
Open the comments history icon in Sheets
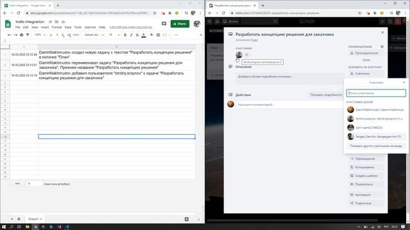tap(164, 24)
